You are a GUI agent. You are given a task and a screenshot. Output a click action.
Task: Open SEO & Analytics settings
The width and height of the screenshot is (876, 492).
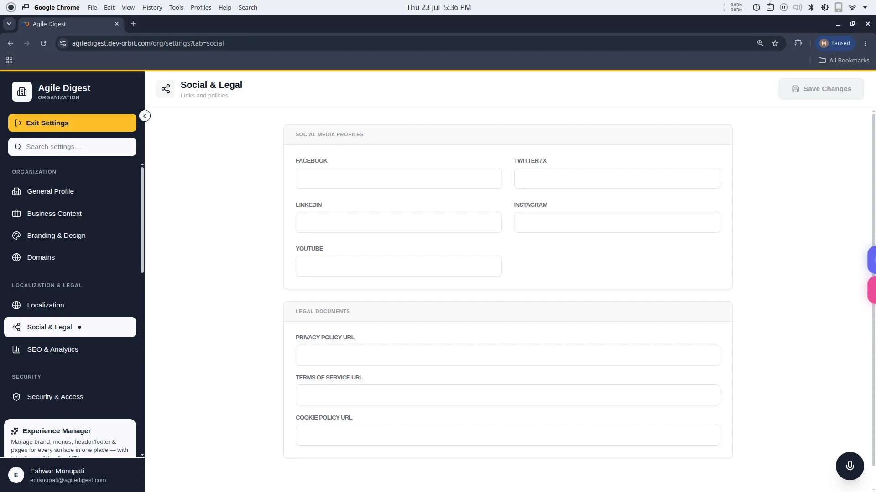coord(70,349)
